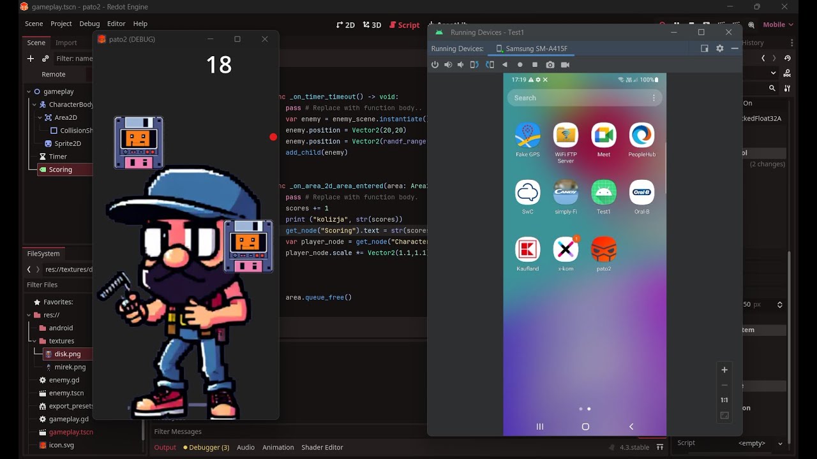Click the phone's recent apps navigation button

click(540, 426)
